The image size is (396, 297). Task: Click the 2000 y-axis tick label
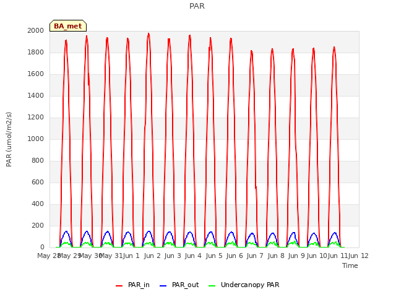(x=36, y=30)
